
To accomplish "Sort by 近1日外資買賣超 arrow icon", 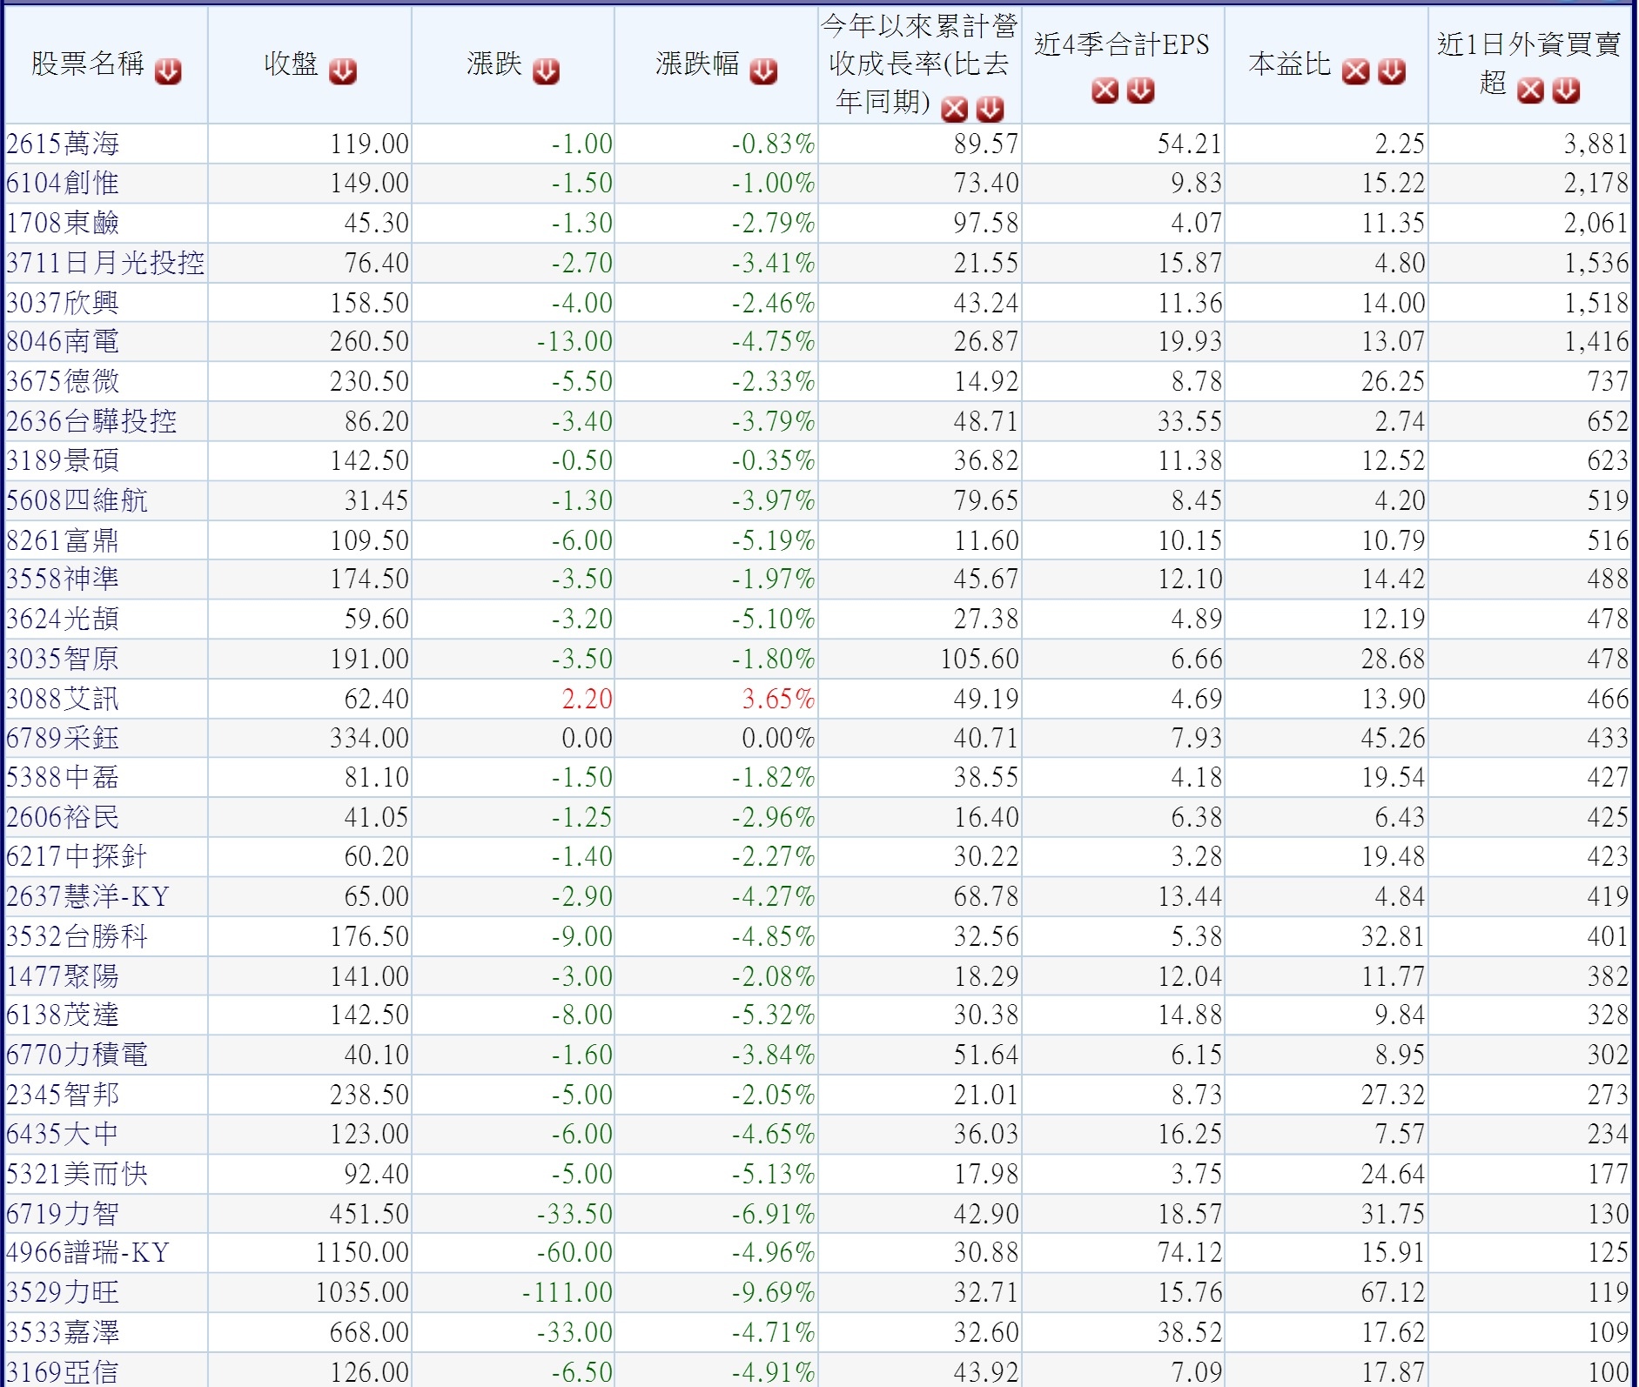I will tap(1566, 90).
